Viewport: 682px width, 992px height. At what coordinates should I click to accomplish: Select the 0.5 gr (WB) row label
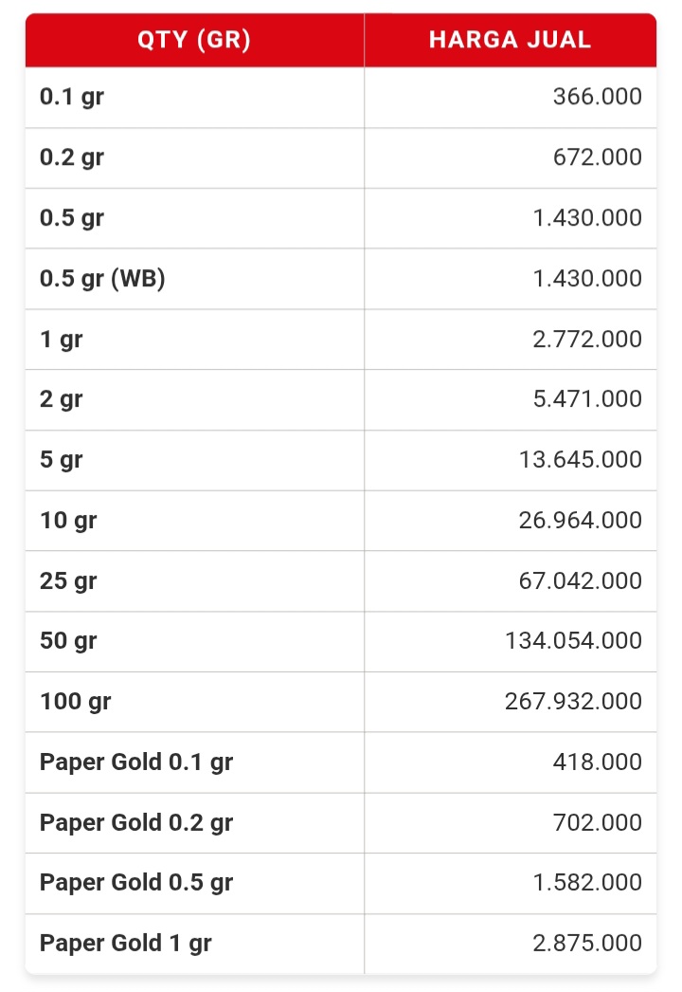point(102,279)
